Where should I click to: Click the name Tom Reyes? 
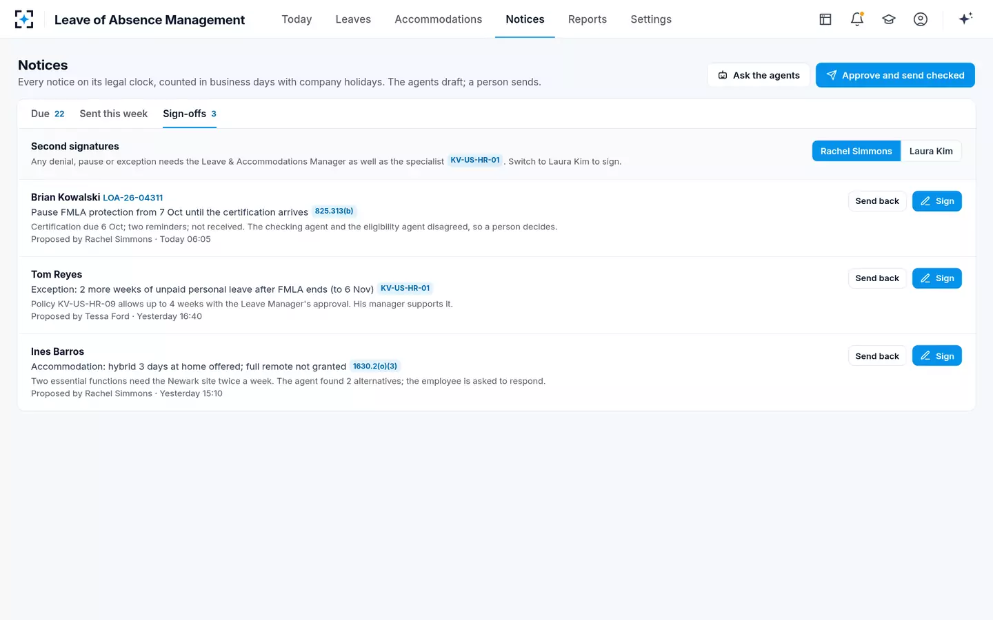57,274
